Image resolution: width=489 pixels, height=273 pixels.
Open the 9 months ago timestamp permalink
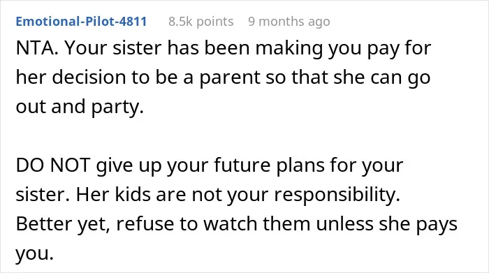tap(289, 22)
